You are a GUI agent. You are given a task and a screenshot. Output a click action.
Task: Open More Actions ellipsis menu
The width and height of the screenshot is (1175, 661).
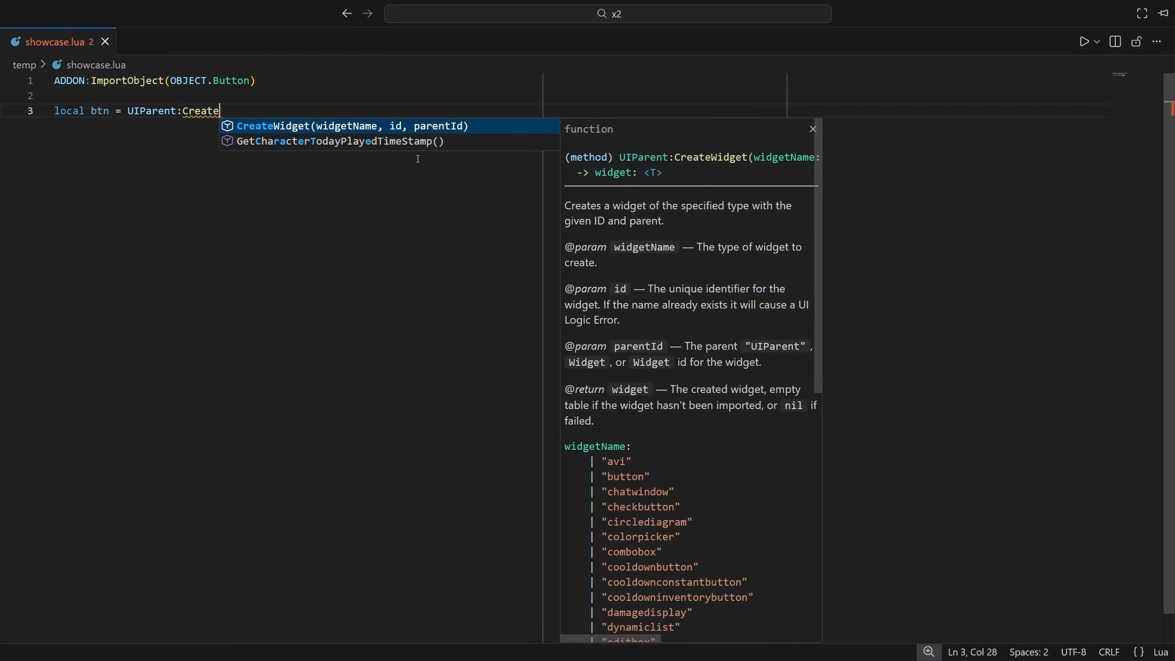click(1157, 42)
